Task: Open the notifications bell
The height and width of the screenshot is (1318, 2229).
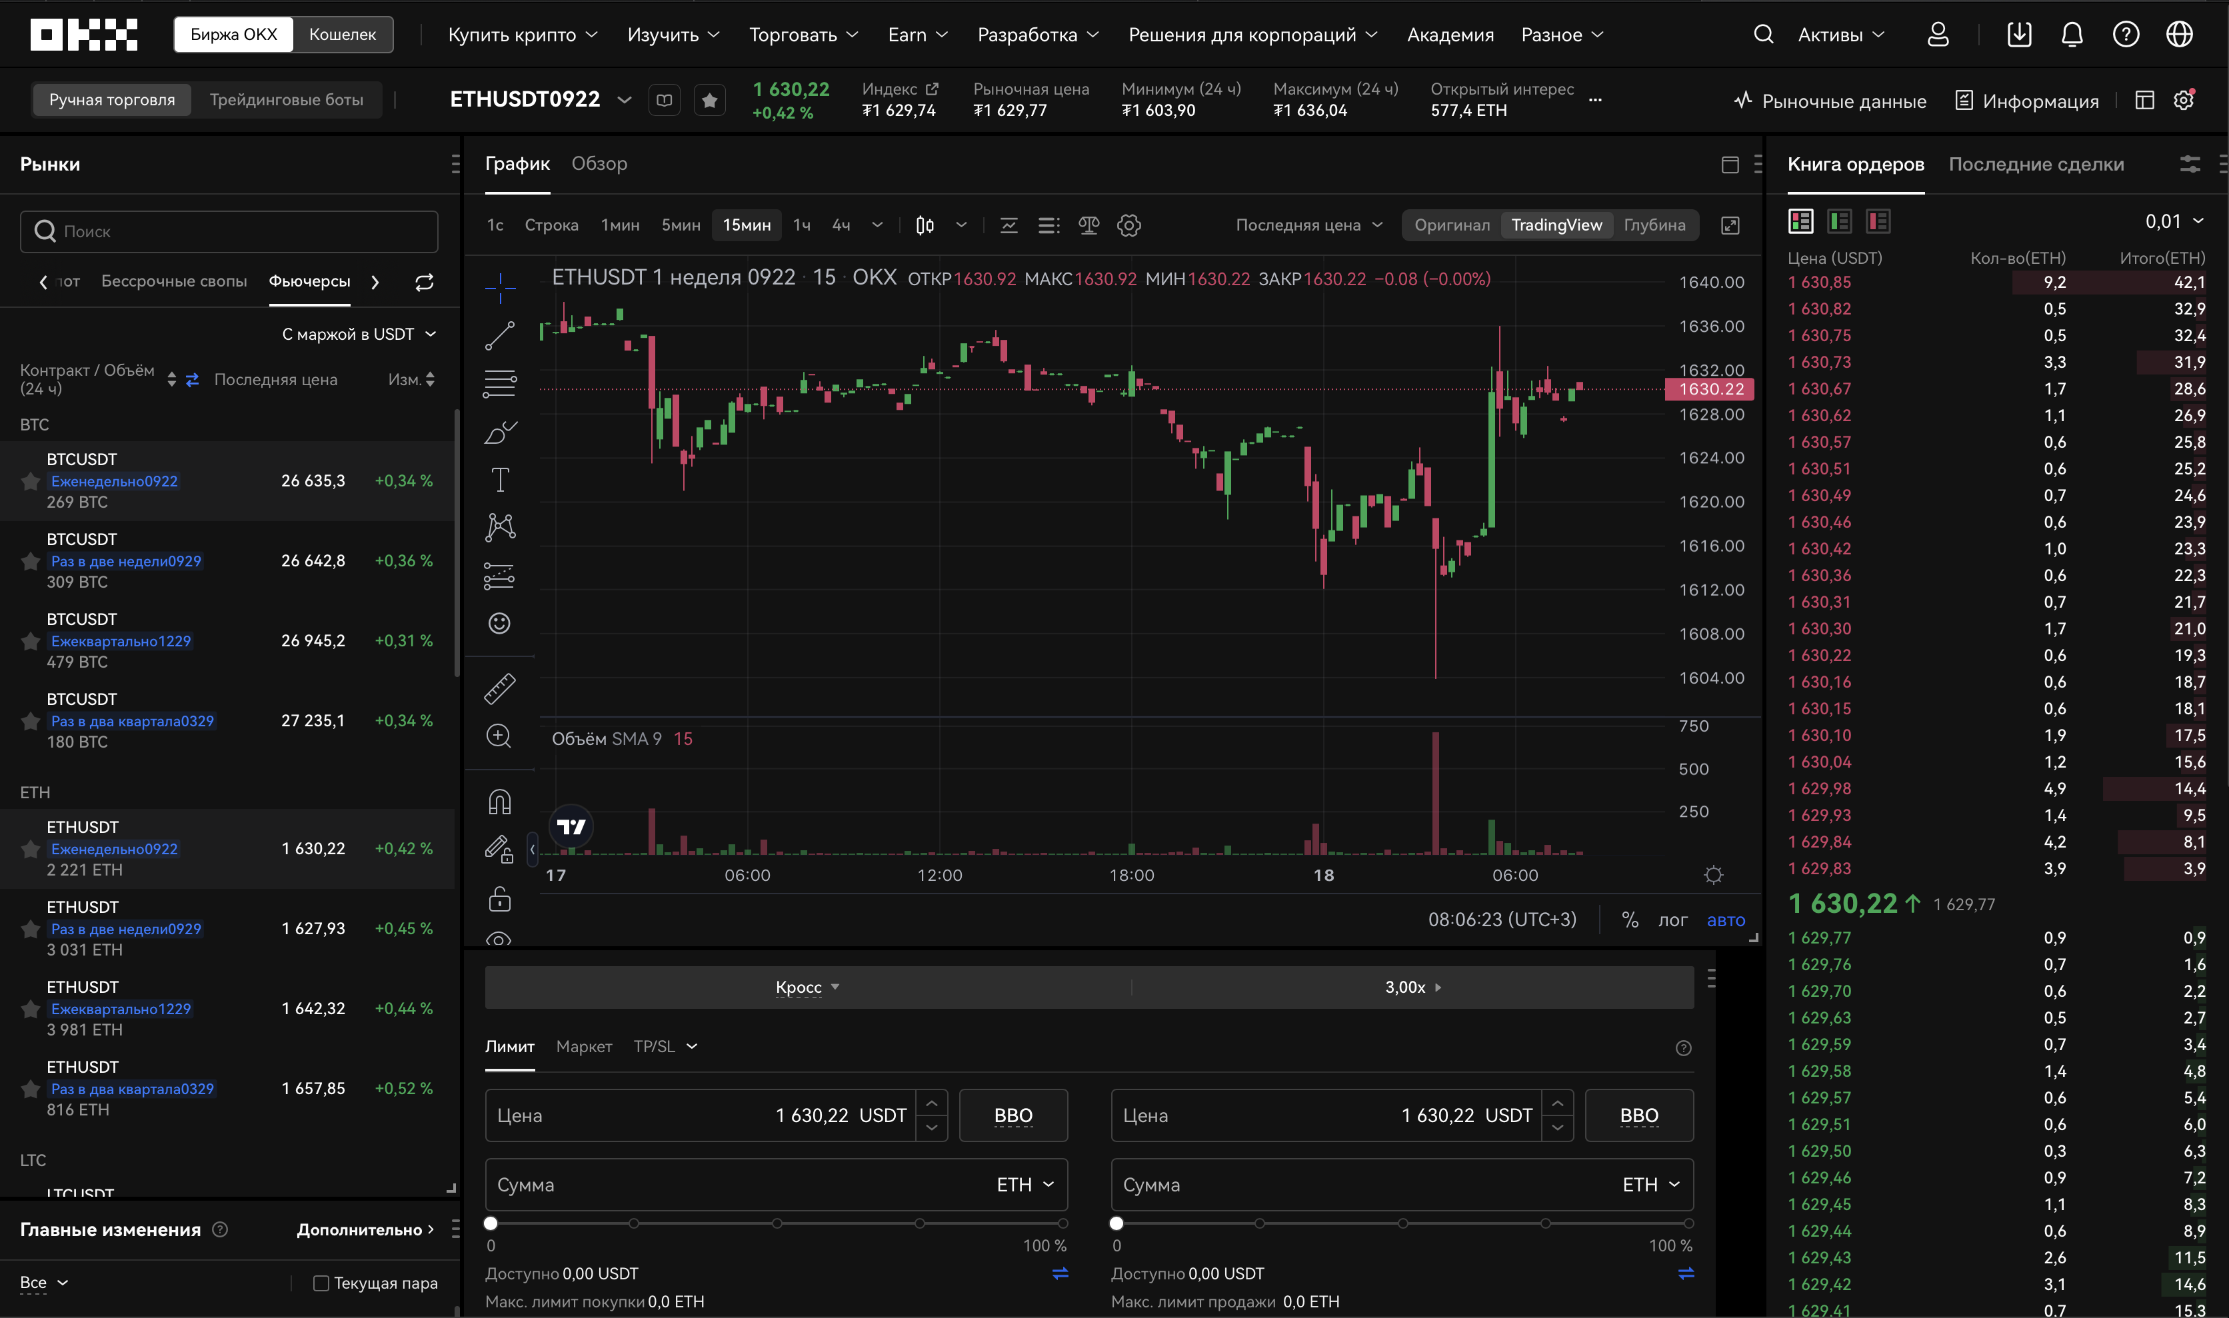Action: click(x=2072, y=35)
